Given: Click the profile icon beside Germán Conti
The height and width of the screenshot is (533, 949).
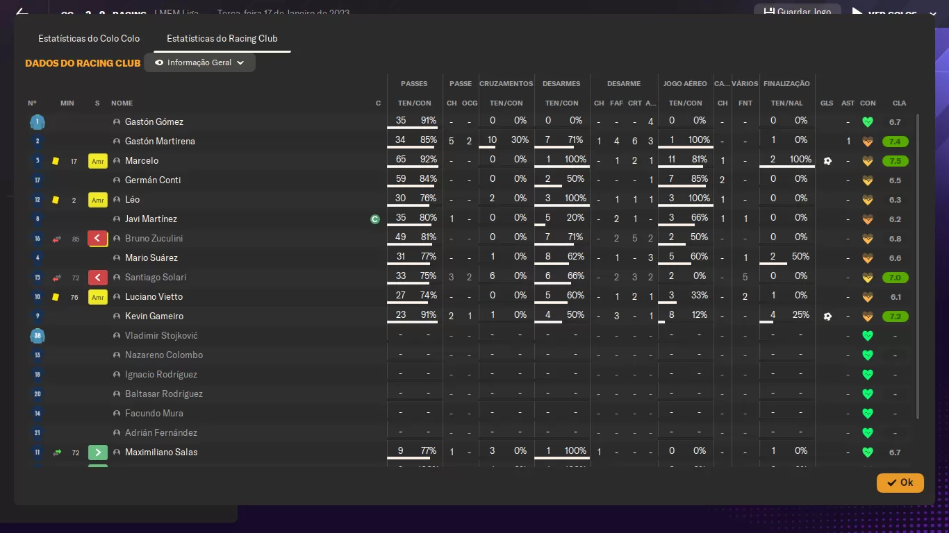Looking at the screenshot, I should point(117,180).
